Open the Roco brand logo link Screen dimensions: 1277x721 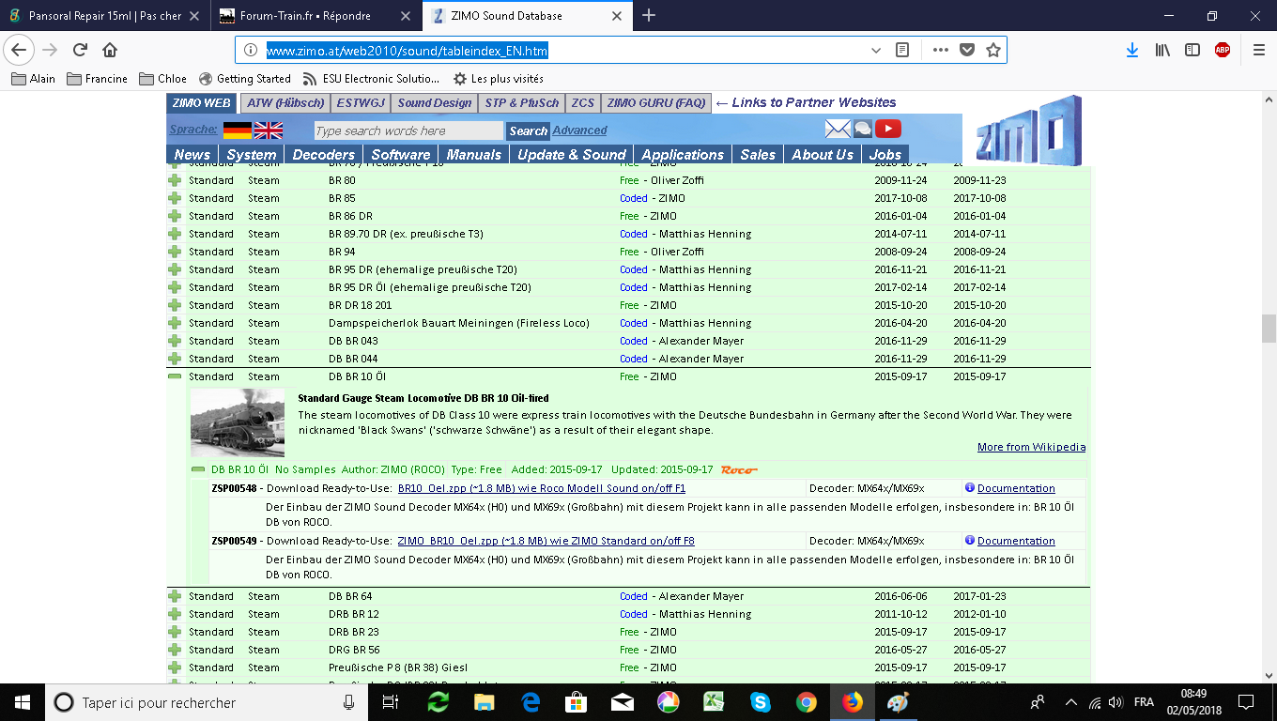[739, 469]
